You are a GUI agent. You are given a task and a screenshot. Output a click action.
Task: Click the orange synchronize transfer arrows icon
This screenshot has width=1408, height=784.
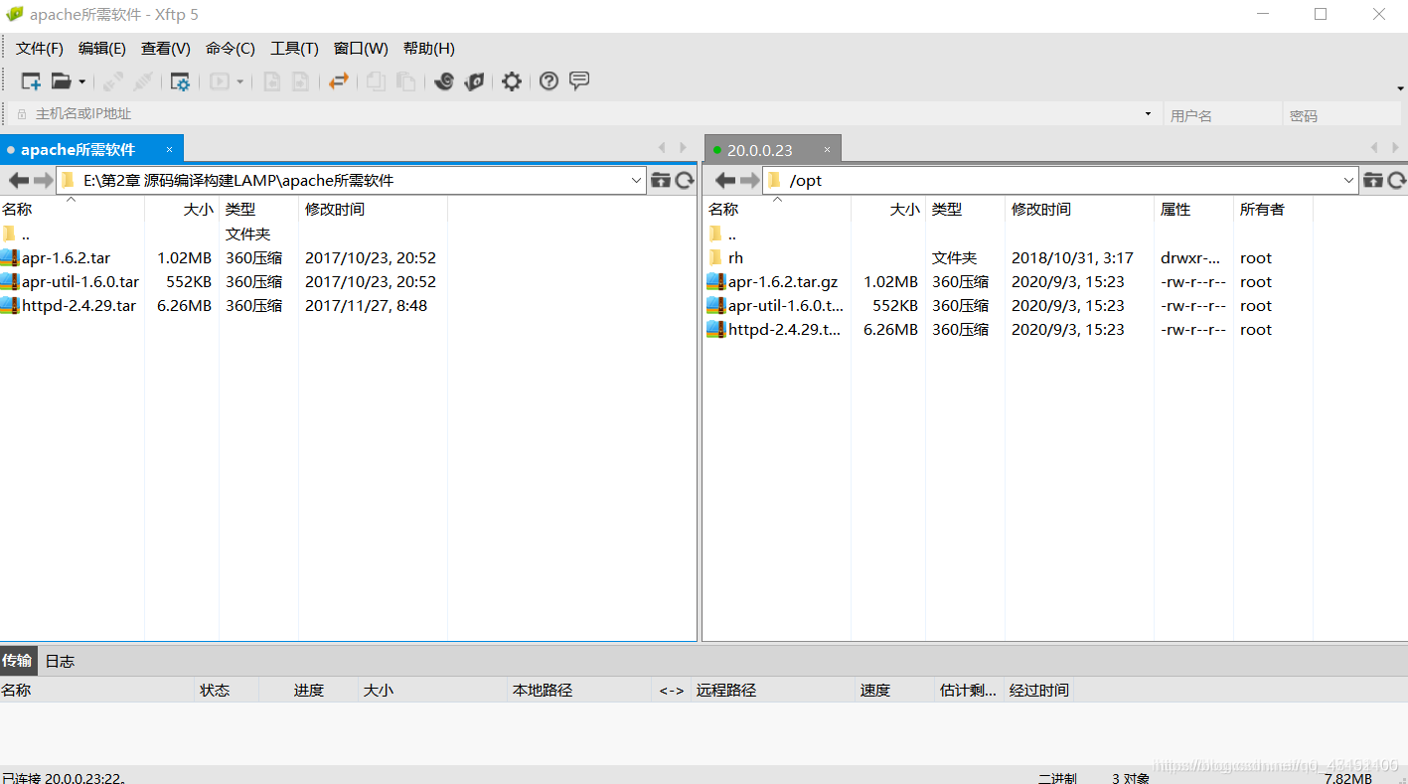tap(339, 81)
